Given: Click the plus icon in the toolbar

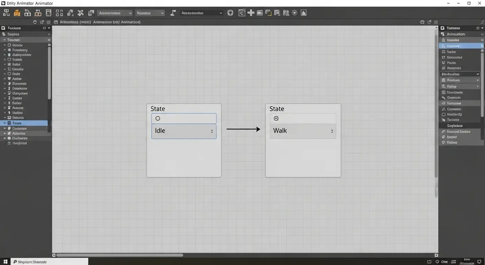Looking at the screenshot, I should click(x=251, y=13).
